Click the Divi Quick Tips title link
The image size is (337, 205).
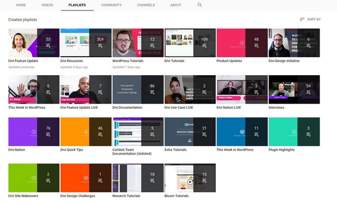tap(72, 150)
